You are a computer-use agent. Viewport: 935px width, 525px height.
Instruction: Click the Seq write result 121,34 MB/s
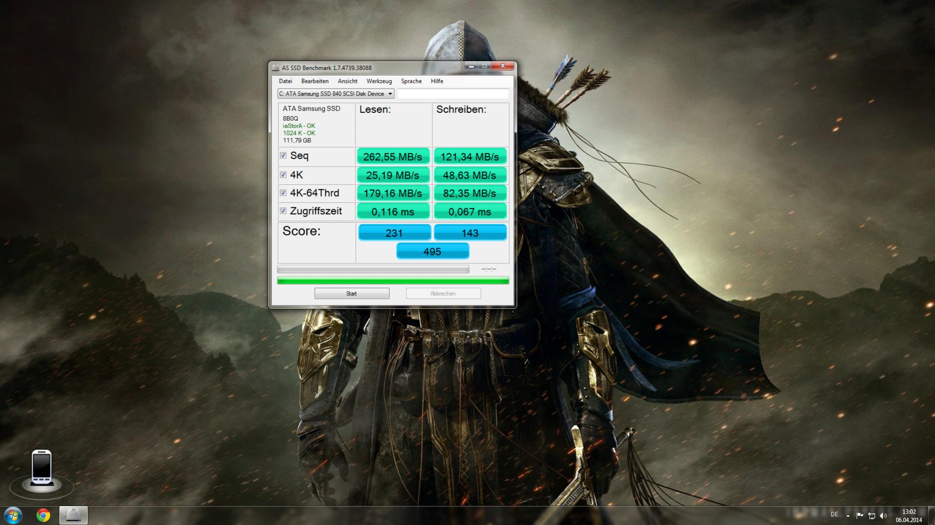[x=470, y=157]
